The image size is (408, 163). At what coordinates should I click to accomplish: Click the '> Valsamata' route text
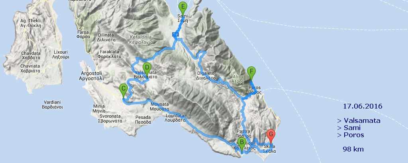(359, 121)
